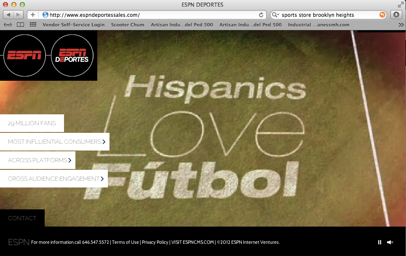The image size is (406, 256).
Task: Click the phone number 646.547.5572
Action: tap(96, 242)
